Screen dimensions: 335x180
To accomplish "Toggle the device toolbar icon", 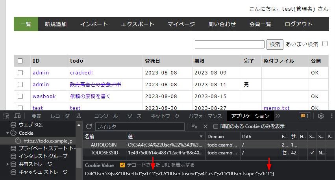I will click(17, 116).
